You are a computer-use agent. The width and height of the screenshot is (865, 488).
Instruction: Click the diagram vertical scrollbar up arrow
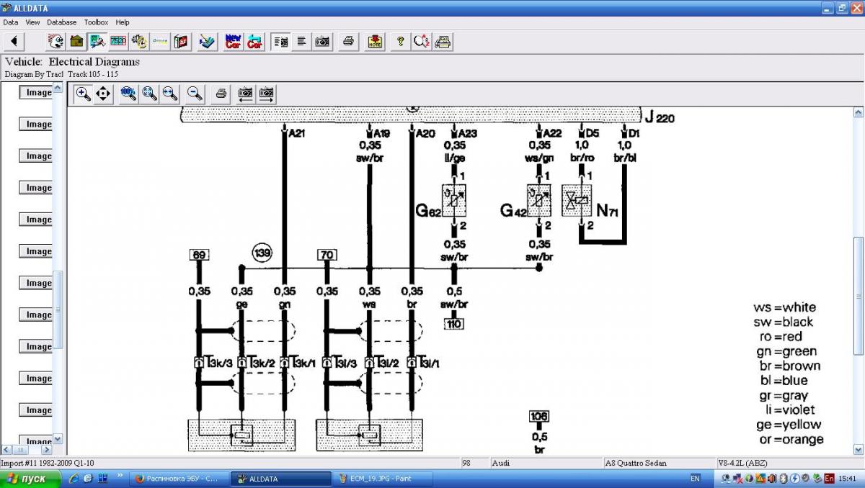(x=858, y=112)
